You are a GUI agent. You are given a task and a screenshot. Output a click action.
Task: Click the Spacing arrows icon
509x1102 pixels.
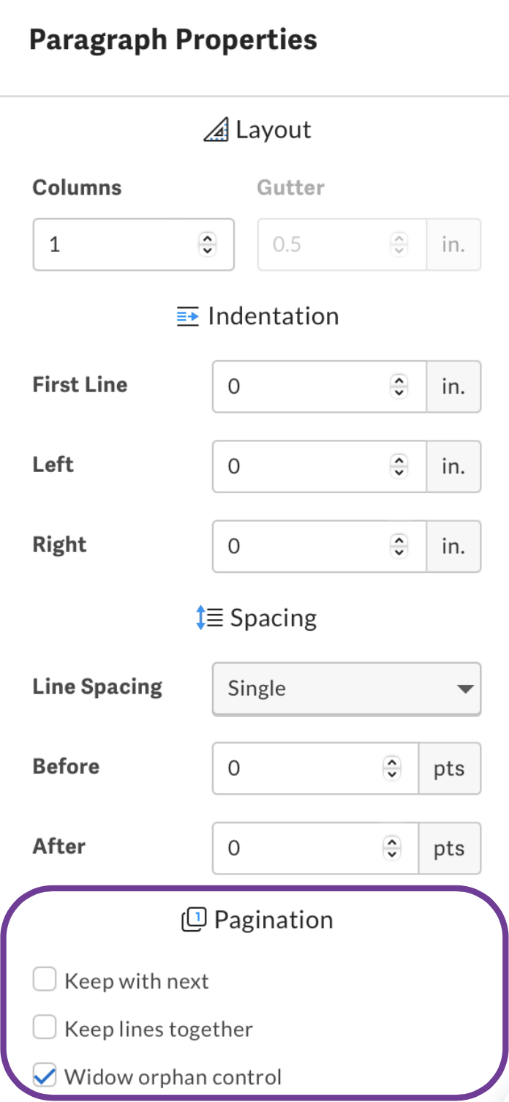point(208,618)
